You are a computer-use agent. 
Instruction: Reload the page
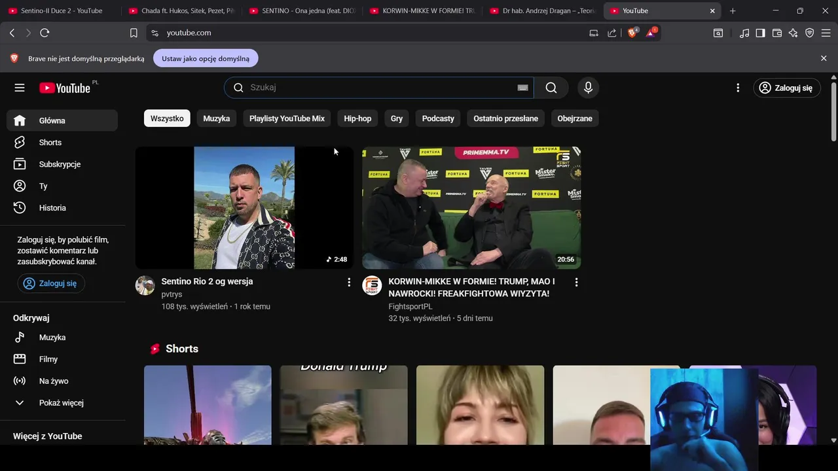point(45,33)
